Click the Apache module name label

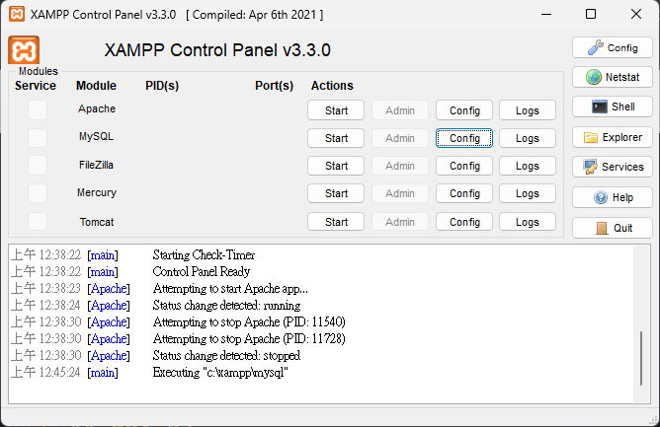click(x=97, y=108)
